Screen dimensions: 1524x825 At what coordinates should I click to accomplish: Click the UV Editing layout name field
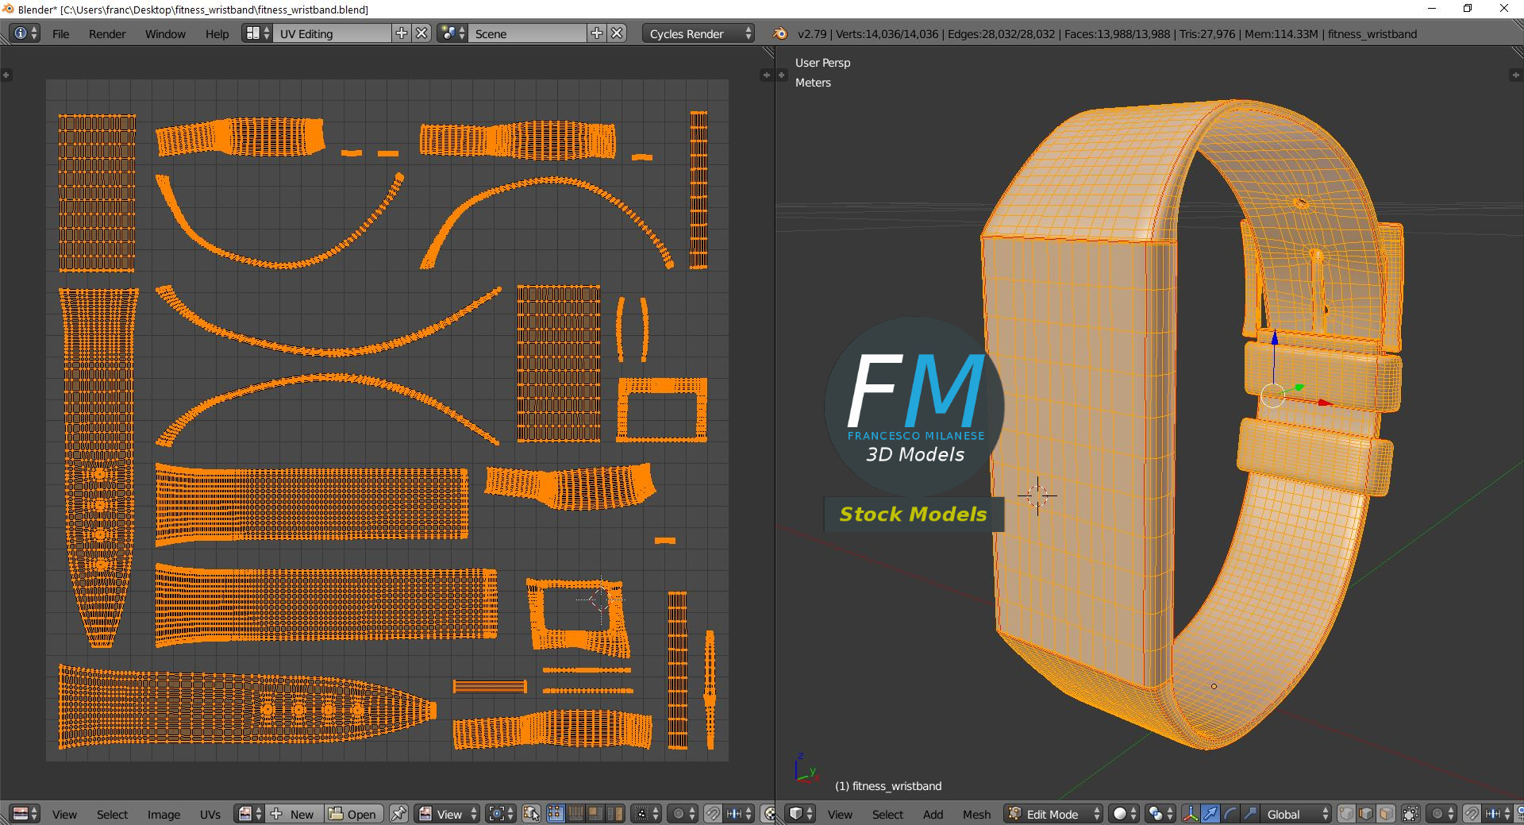pos(333,33)
